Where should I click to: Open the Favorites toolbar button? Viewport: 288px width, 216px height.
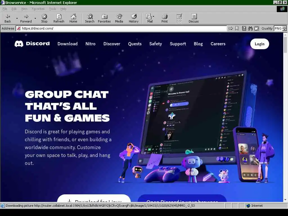tap(104, 18)
